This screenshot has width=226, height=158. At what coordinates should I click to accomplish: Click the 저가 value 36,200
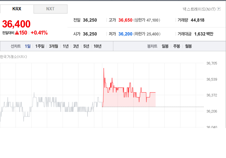pyautogui.click(x=125, y=34)
